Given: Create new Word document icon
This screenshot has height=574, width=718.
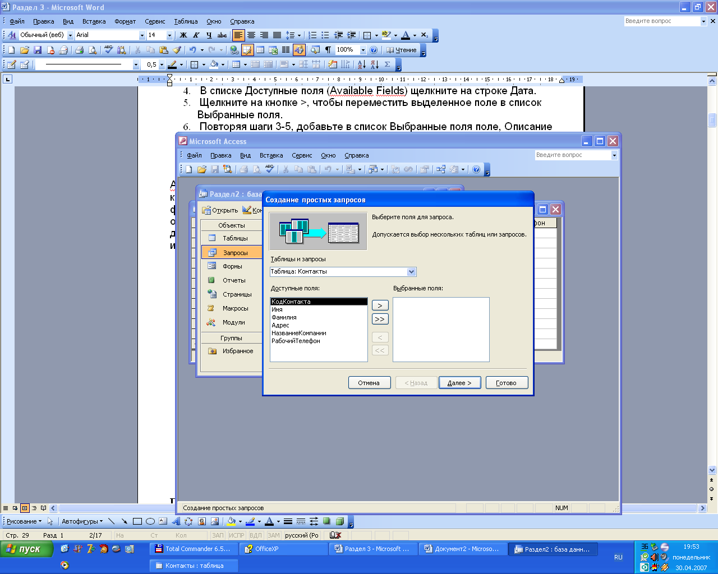Looking at the screenshot, I should (11, 50).
